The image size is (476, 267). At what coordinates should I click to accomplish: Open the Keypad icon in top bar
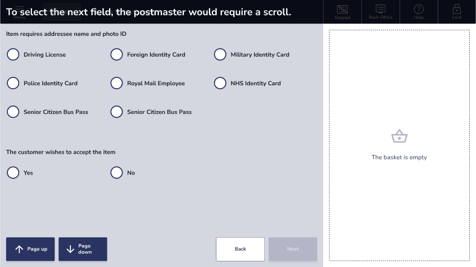click(x=342, y=10)
